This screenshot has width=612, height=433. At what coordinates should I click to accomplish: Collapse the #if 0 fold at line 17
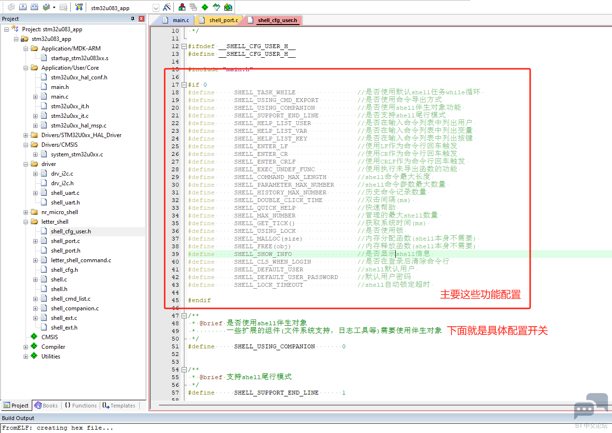point(184,85)
